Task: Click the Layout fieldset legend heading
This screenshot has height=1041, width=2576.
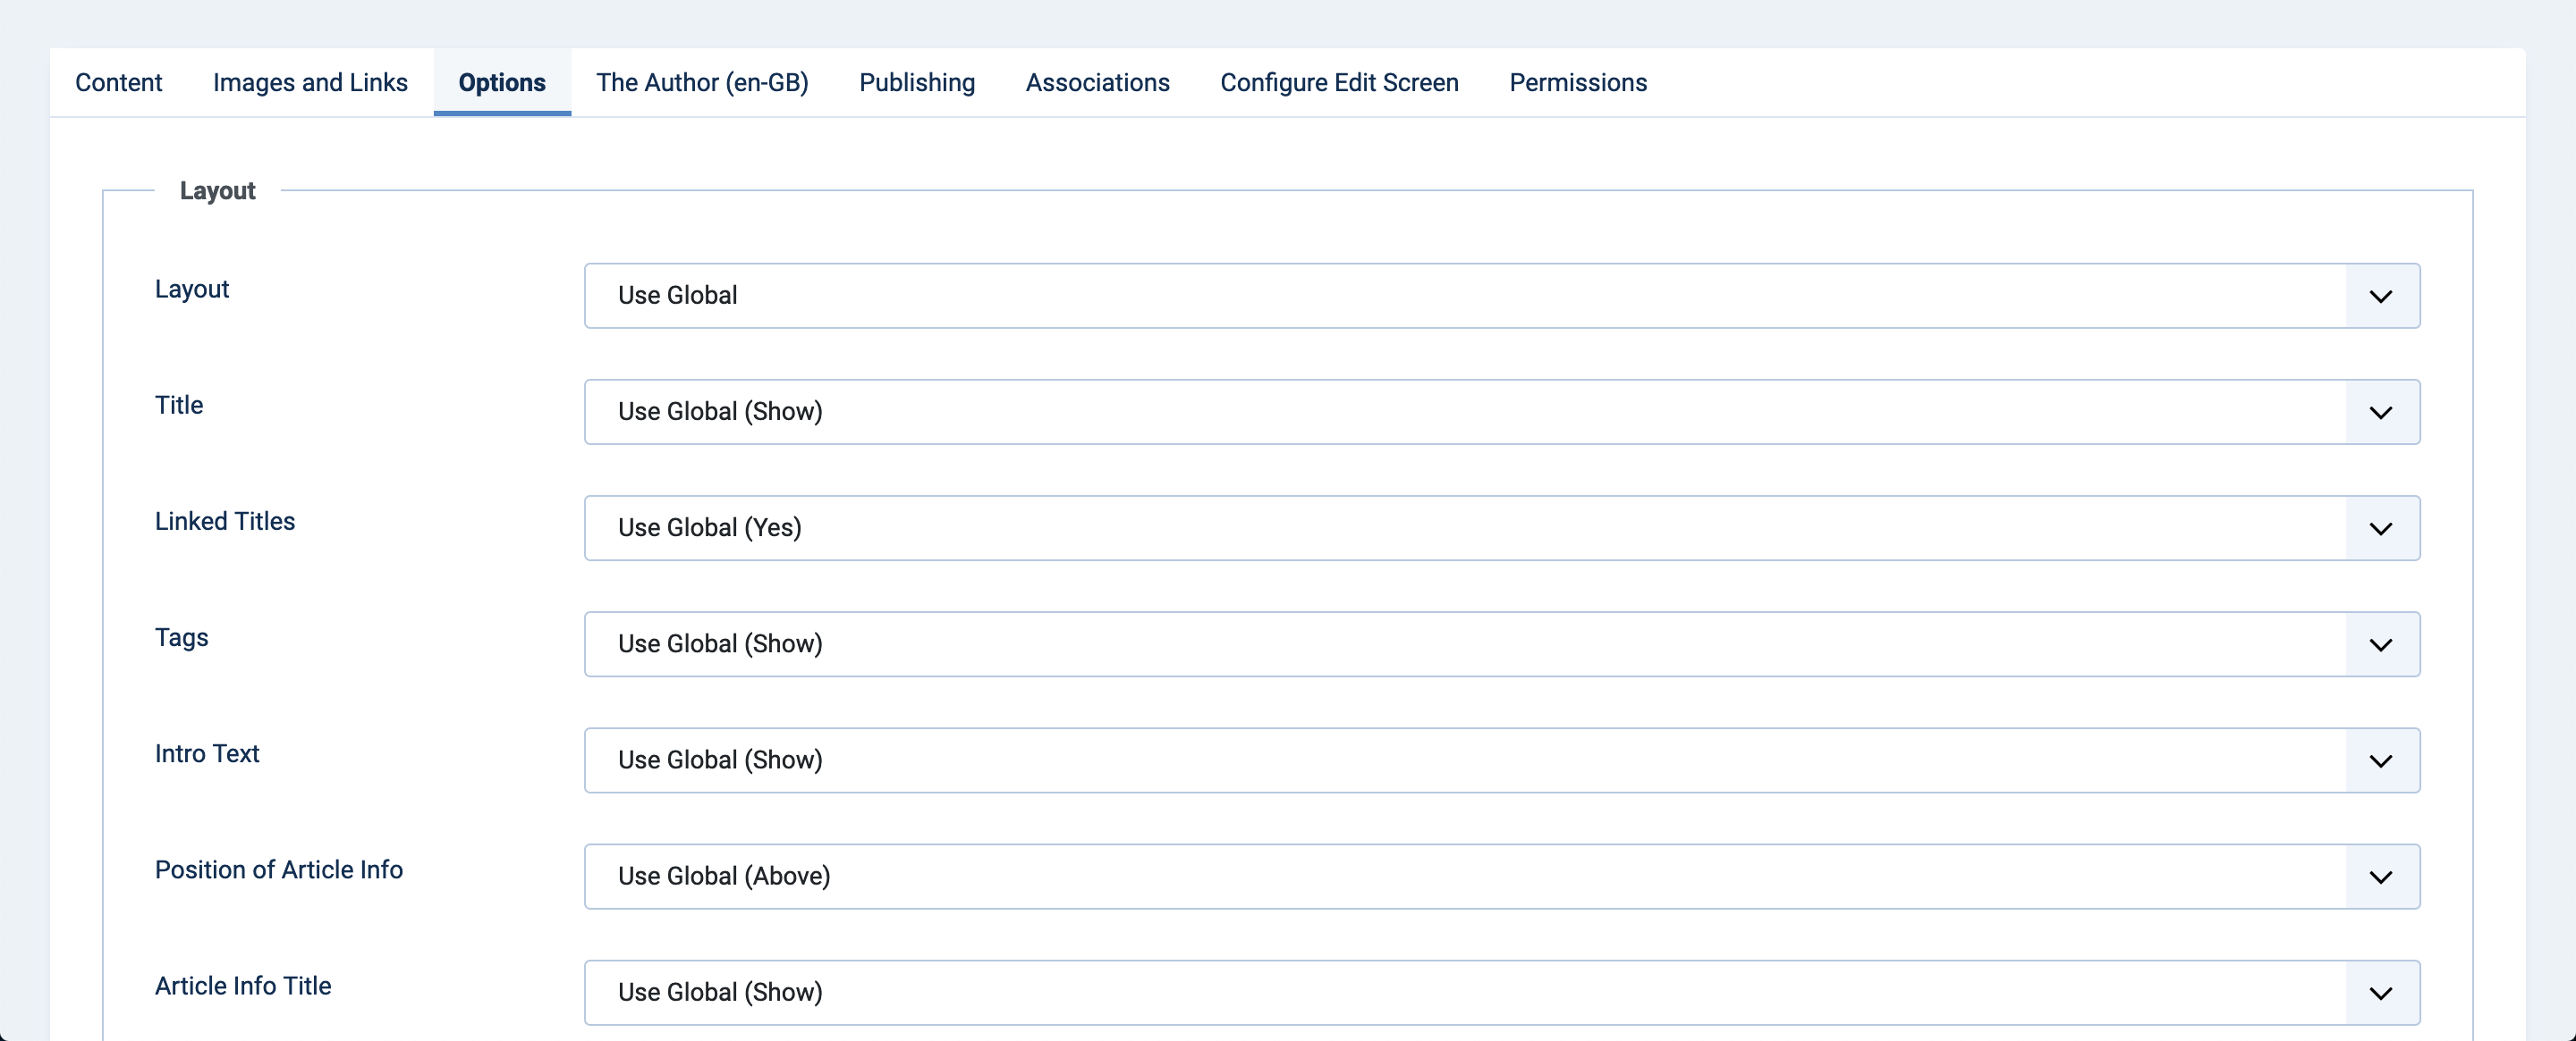Action: 218,191
